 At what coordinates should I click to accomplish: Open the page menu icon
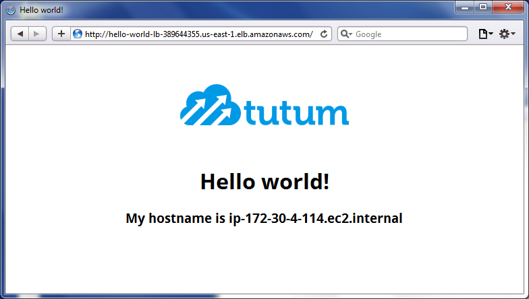click(486, 34)
